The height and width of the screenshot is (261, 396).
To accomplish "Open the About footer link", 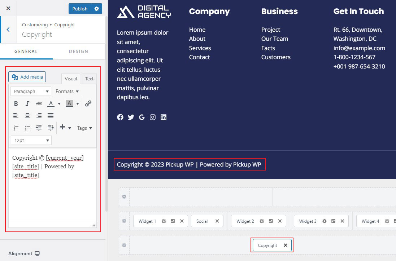I will pos(197,39).
